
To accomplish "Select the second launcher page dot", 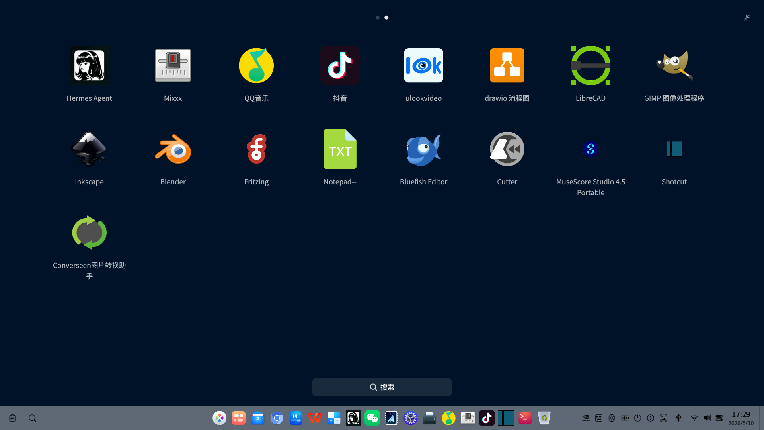I will coord(386,18).
